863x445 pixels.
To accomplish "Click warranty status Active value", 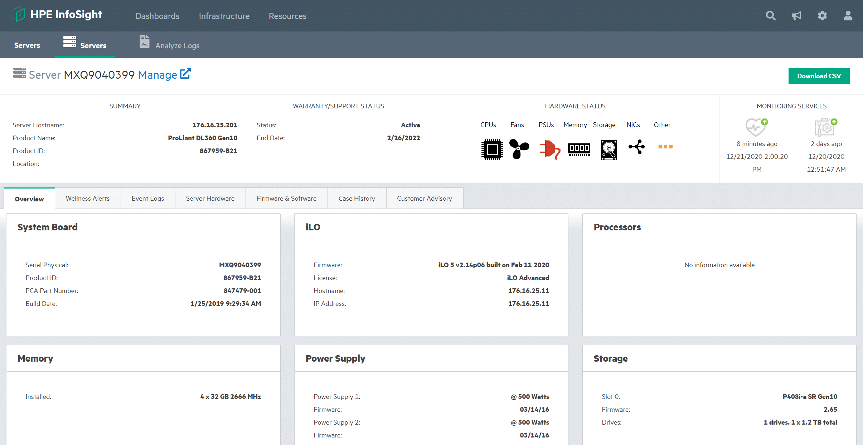I will point(411,125).
